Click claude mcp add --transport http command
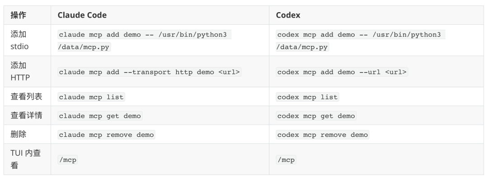The width and height of the screenshot is (488, 180). [x=150, y=72]
